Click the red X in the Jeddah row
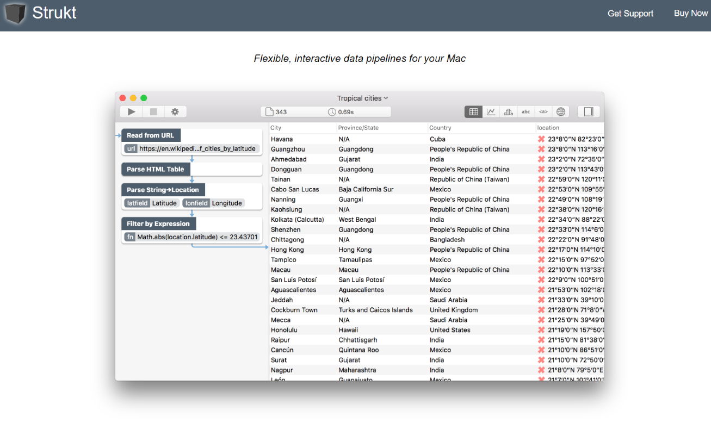This screenshot has width=711, height=435. (x=541, y=300)
